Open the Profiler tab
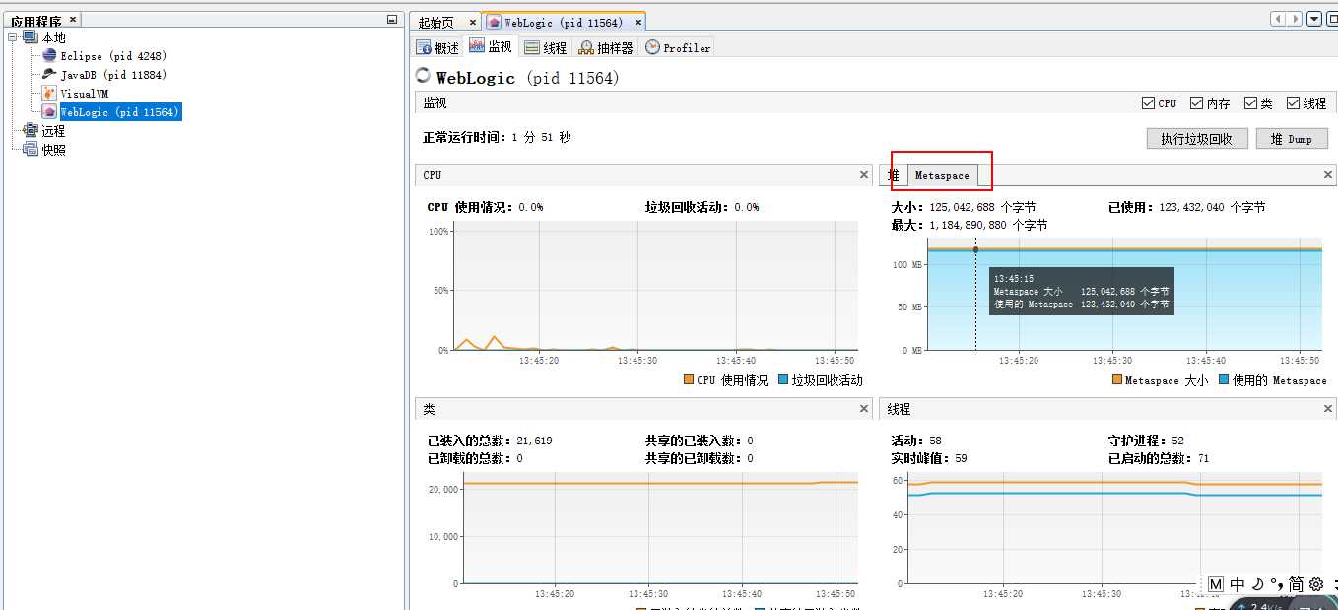 677,47
